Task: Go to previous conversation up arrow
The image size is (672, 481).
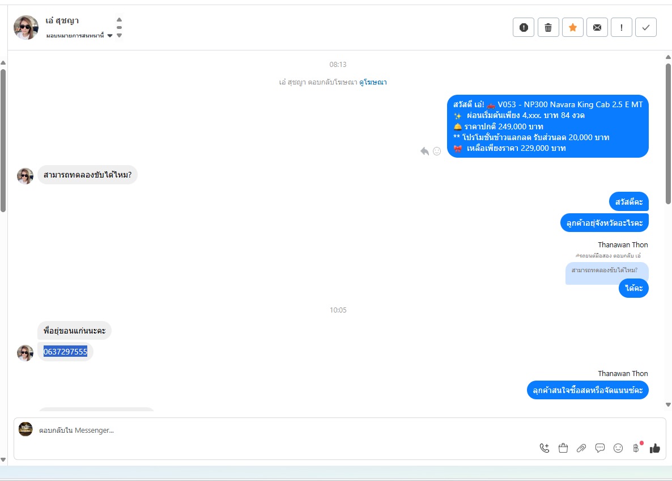Action: tap(119, 20)
